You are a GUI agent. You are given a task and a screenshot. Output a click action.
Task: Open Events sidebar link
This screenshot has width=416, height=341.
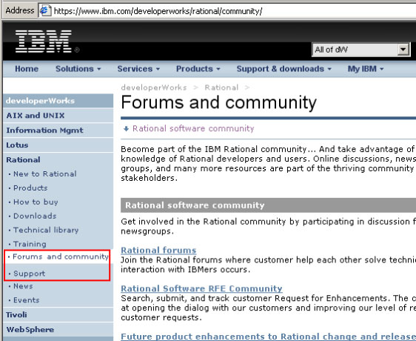pyautogui.click(x=26, y=300)
